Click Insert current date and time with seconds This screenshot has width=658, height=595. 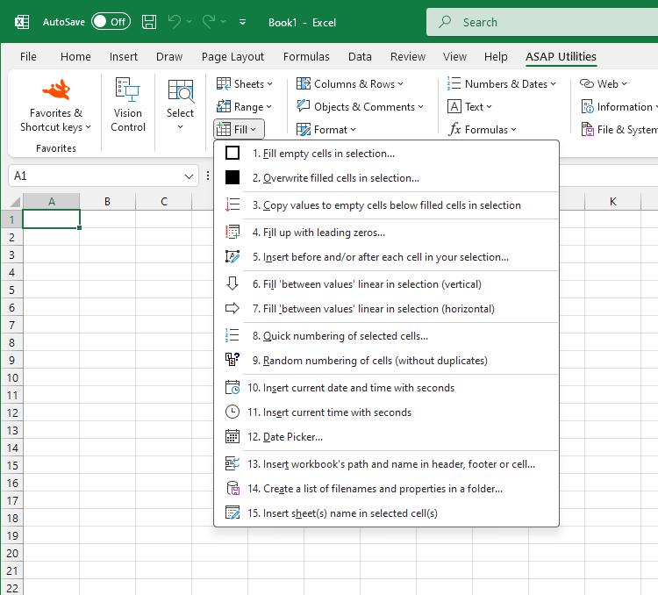pyautogui.click(x=386, y=388)
